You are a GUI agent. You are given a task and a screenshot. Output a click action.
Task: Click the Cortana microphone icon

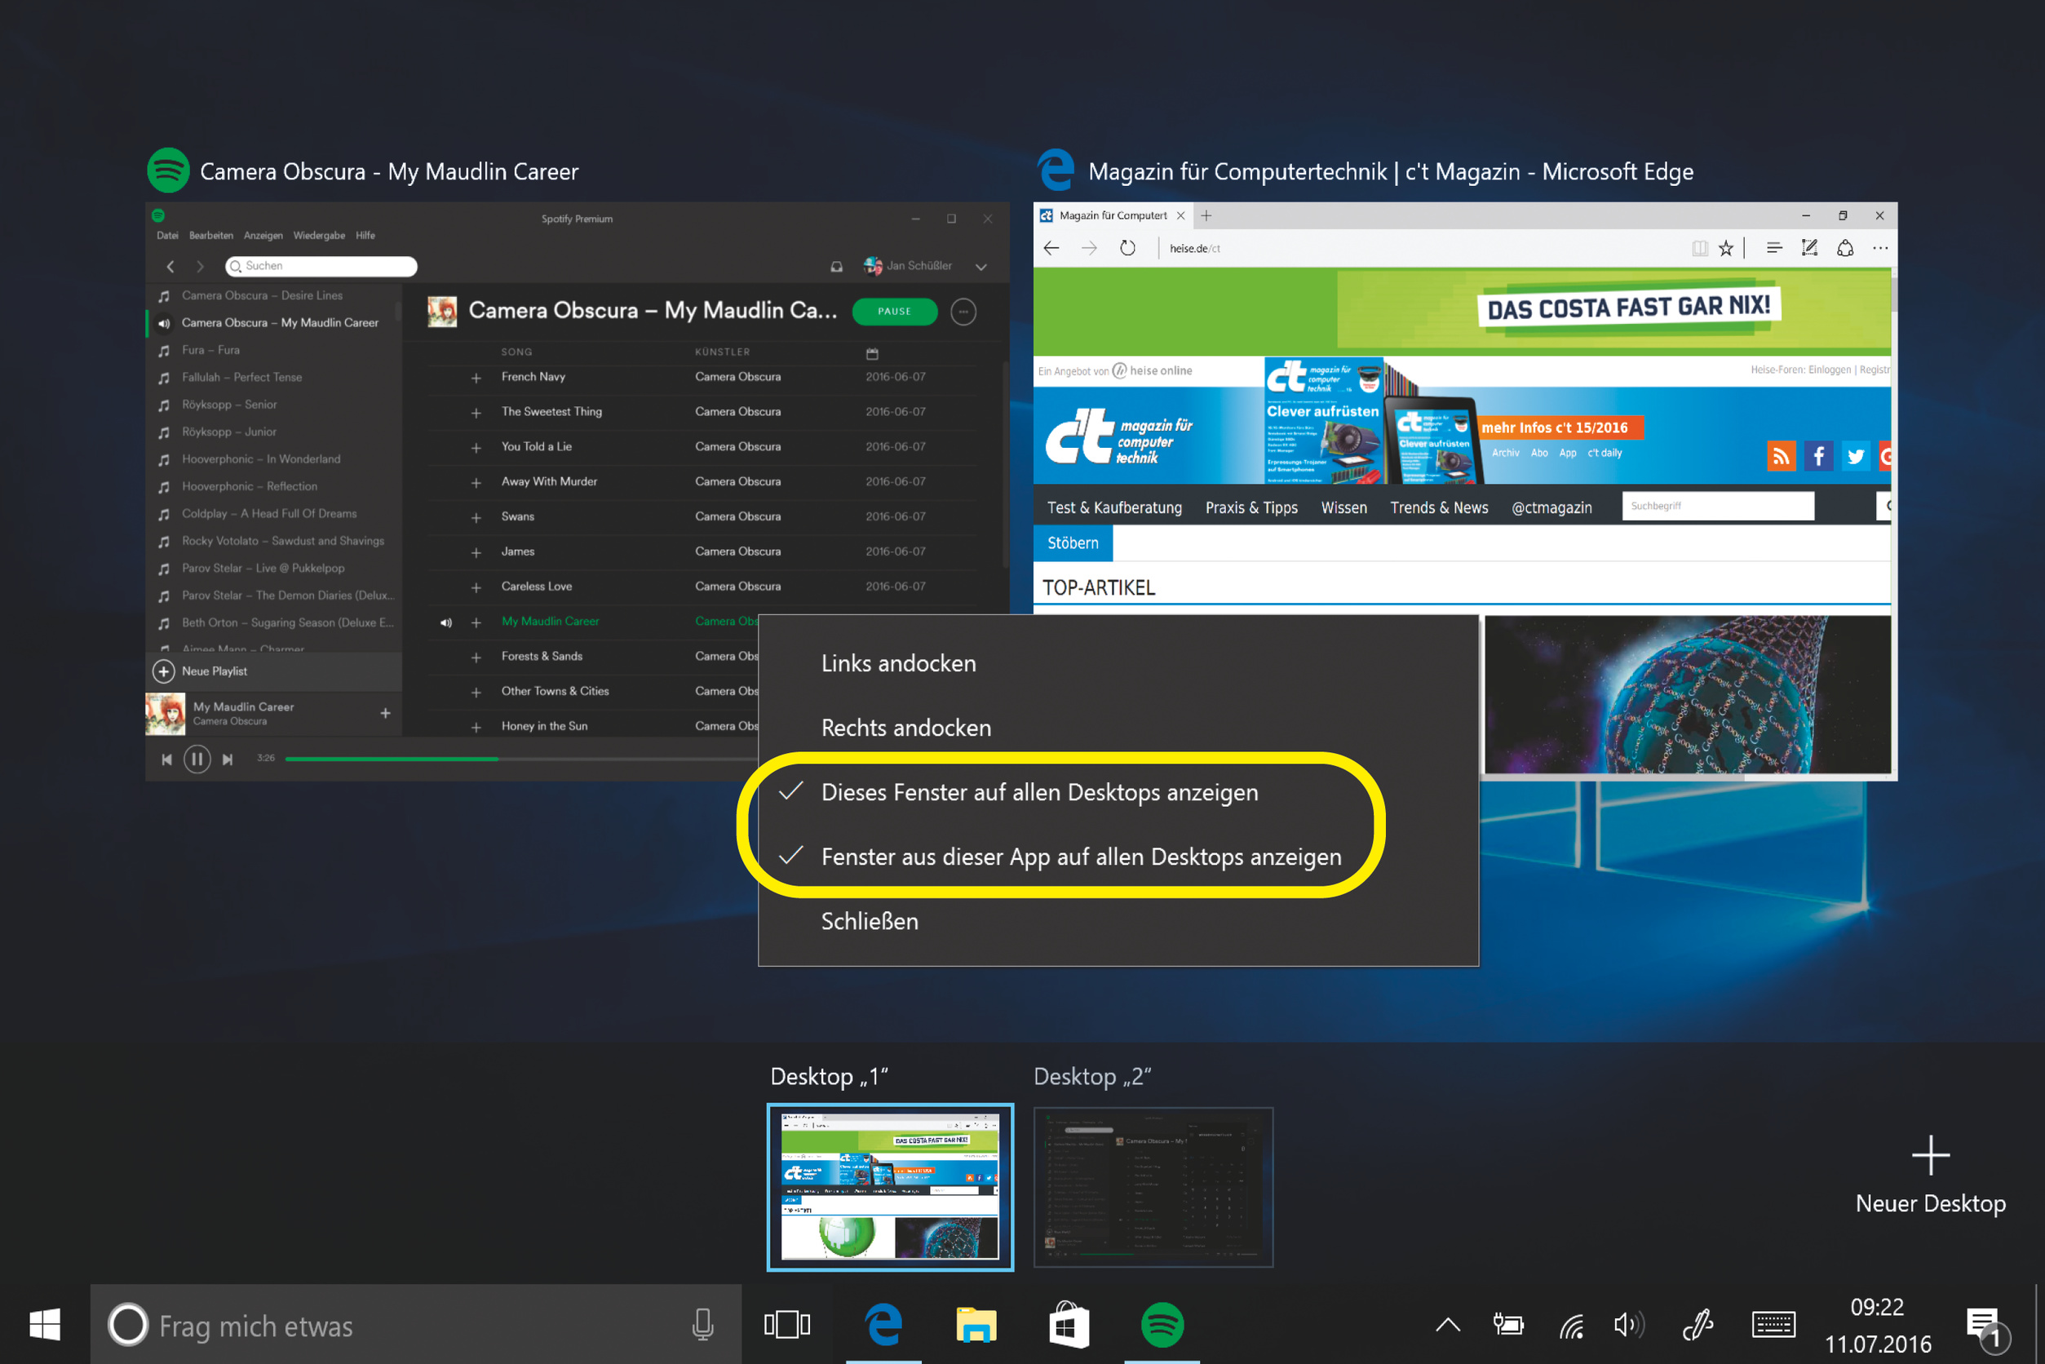coord(702,1325)
